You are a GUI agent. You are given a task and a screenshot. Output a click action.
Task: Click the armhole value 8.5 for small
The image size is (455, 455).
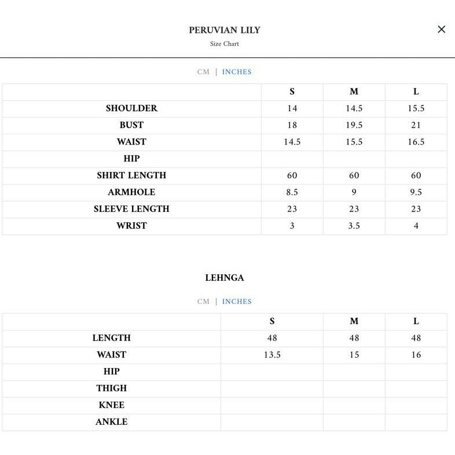292,192
